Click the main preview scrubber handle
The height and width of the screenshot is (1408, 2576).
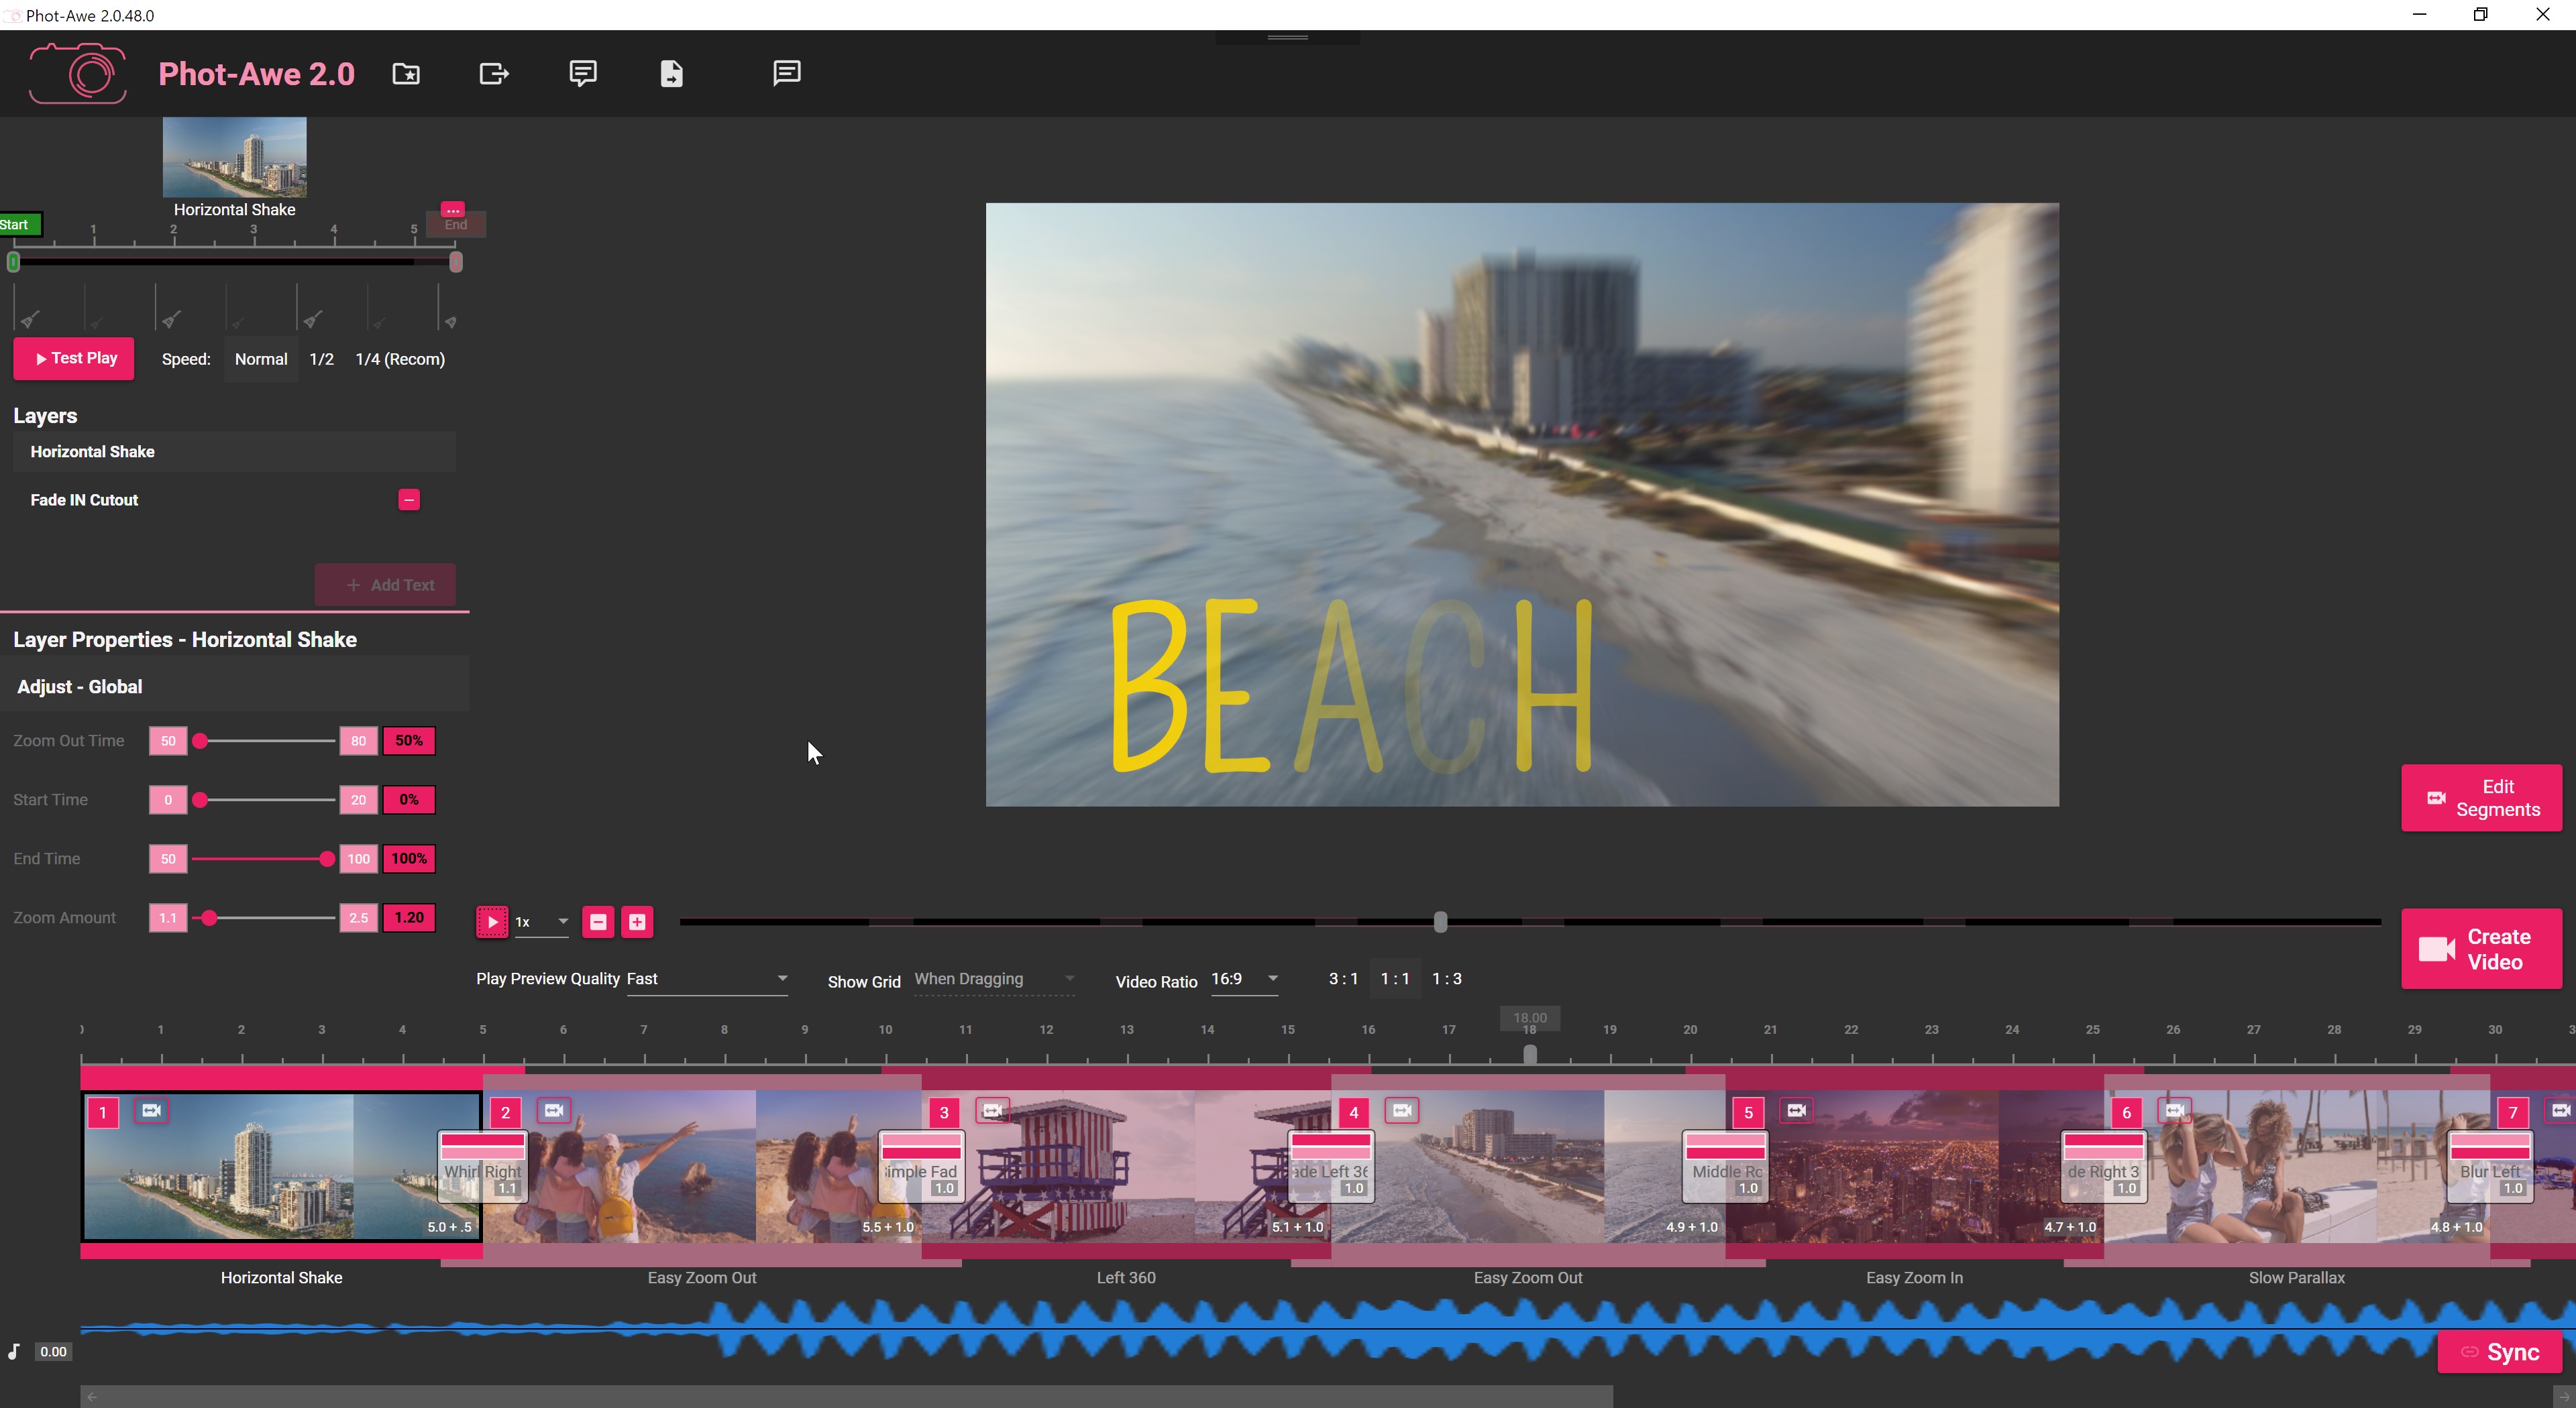coord(1440,921)
